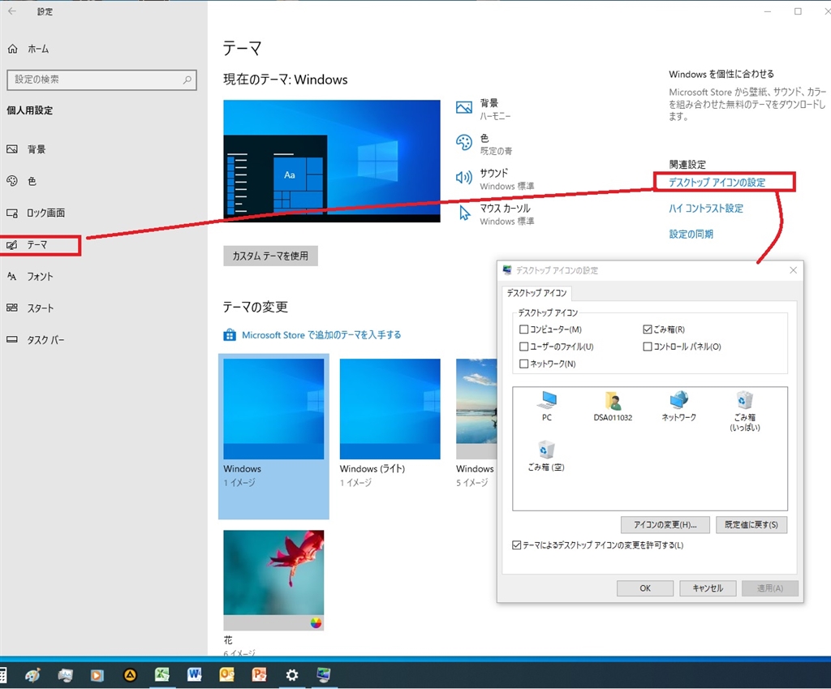Select the デスクトップ アイコン tab in dialog
The image size is (831, 689).
pyautogui.click(x=536, y=293)
